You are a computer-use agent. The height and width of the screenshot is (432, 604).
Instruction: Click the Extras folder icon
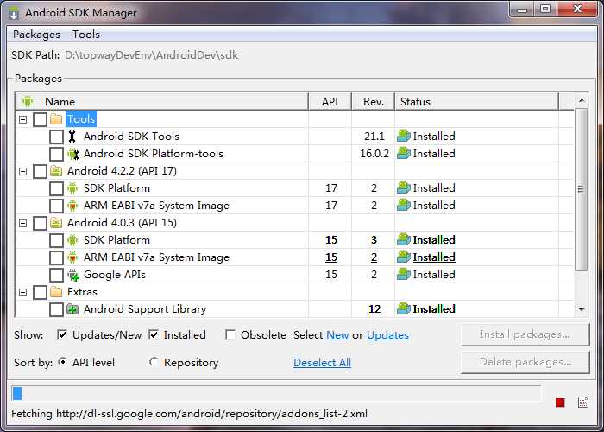click(56, 292)
